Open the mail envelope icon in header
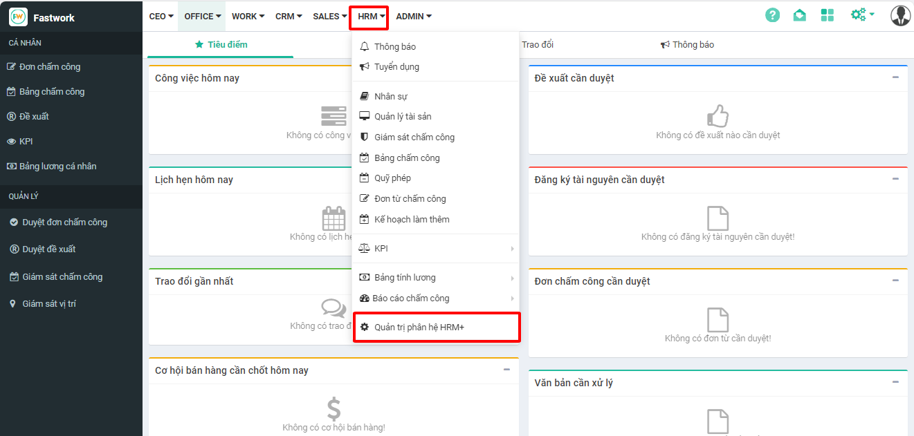 (799, 15)
